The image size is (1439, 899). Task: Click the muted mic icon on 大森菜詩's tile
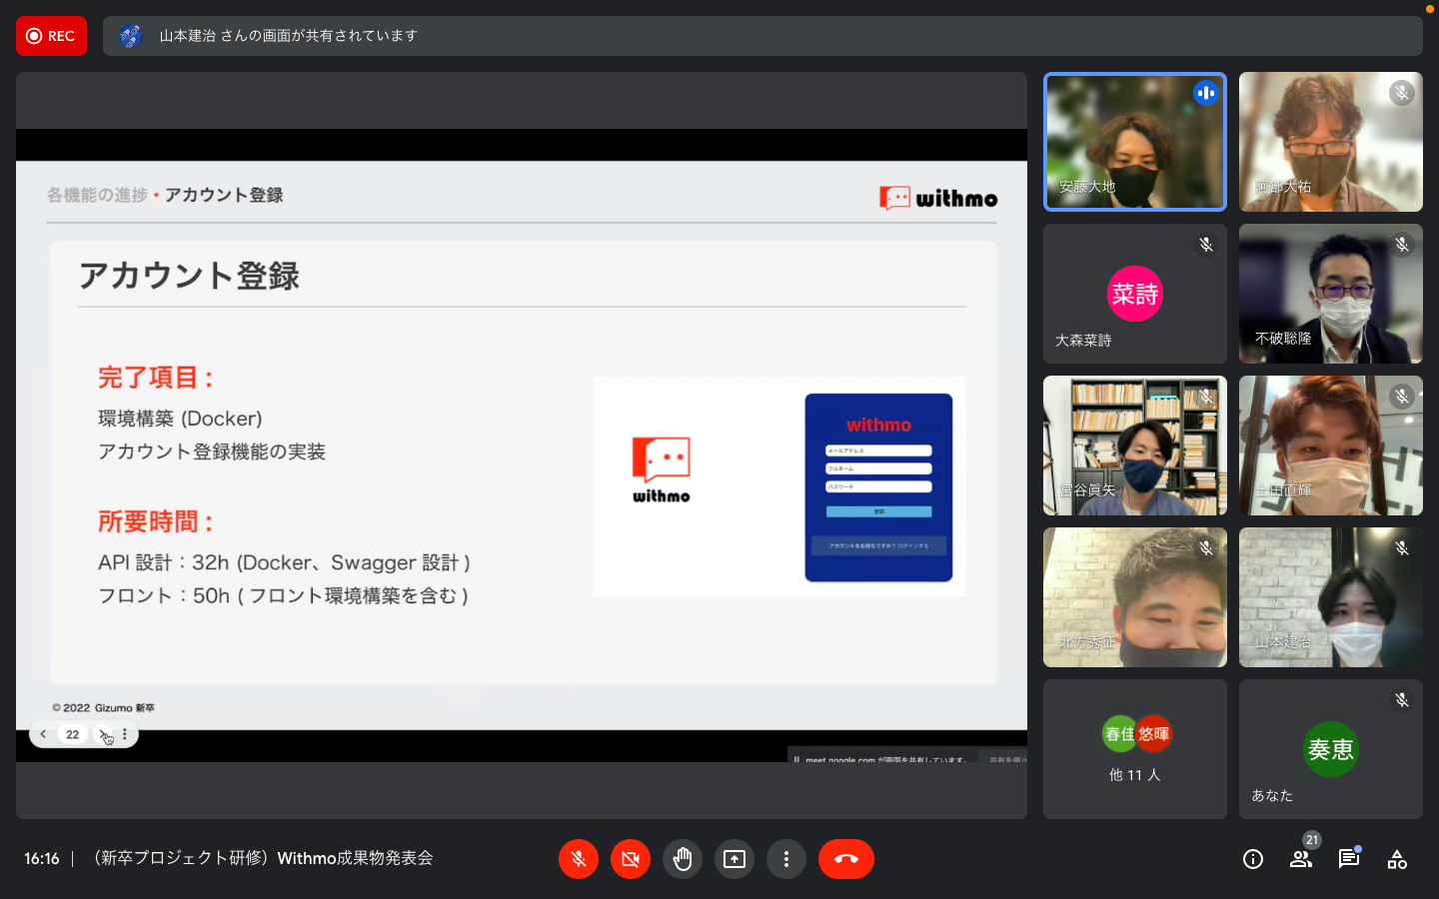[x=1206, y=245]
